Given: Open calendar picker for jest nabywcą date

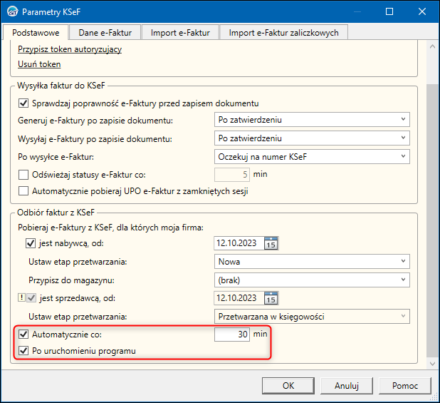Looking at the screenshot, I should pos(271,244).
